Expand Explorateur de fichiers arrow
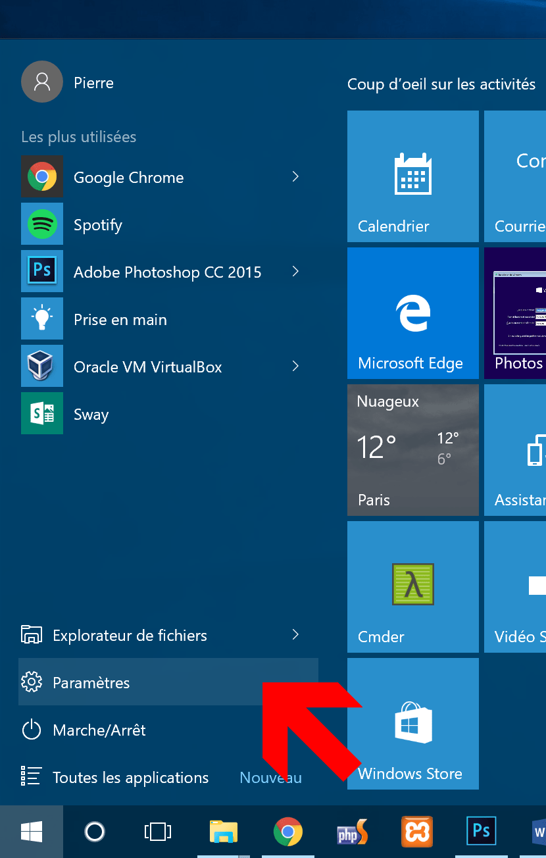 295,634
